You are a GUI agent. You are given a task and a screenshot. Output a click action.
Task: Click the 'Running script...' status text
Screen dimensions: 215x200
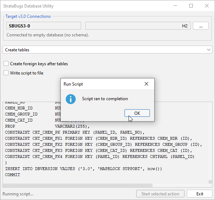click(x=18, y=194)
